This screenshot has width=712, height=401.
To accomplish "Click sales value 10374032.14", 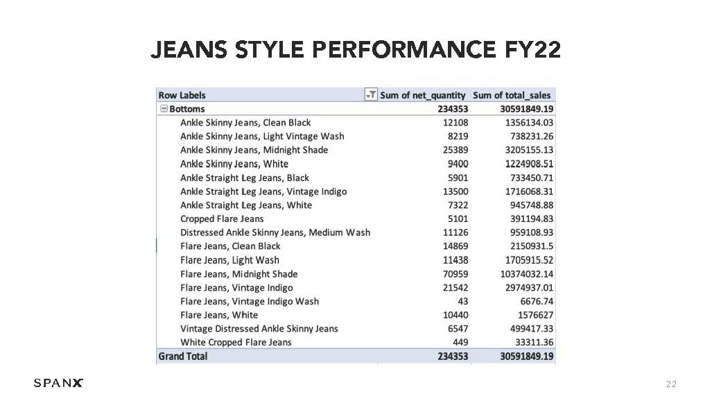I will (527, 274).
